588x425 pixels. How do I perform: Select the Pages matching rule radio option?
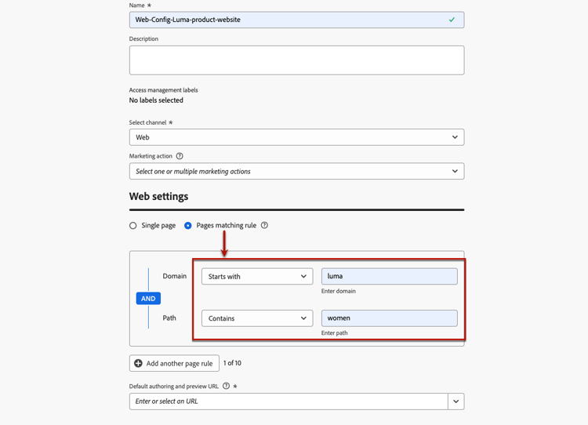coord(188,226)
